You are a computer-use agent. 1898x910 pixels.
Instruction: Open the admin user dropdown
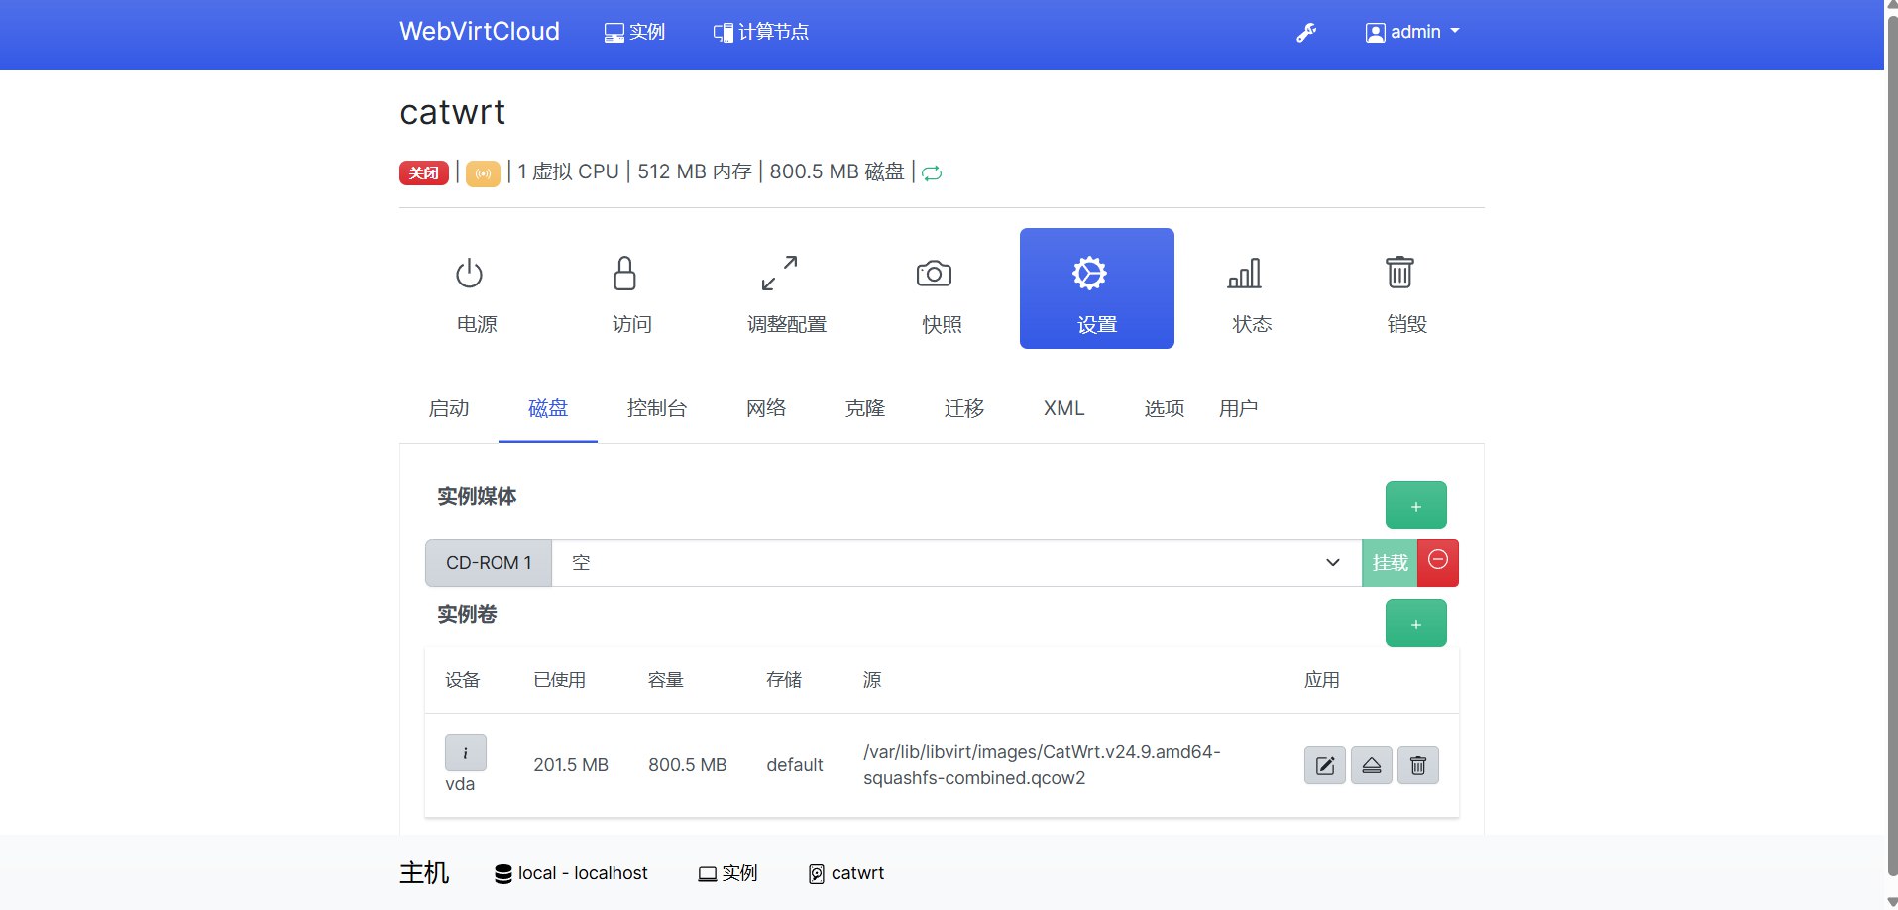(x=1412, y=32)
